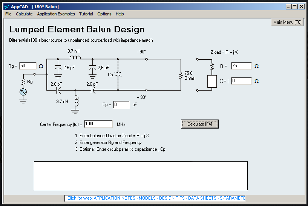Screen dimensions: 308x206
Task: Click the Calculate [F4] button
Action: (x=199, y=124)
